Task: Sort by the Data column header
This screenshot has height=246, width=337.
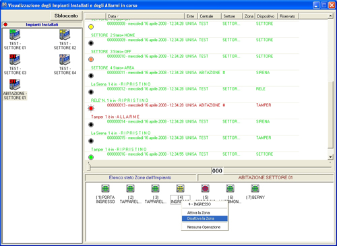Action: tap(145, 16)
